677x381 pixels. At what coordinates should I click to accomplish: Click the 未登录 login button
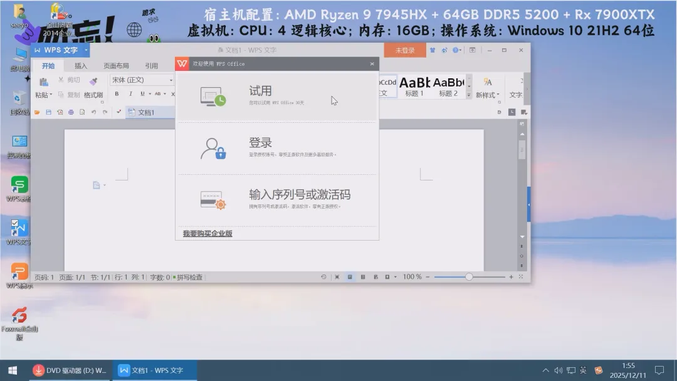[x=404, y=51]
